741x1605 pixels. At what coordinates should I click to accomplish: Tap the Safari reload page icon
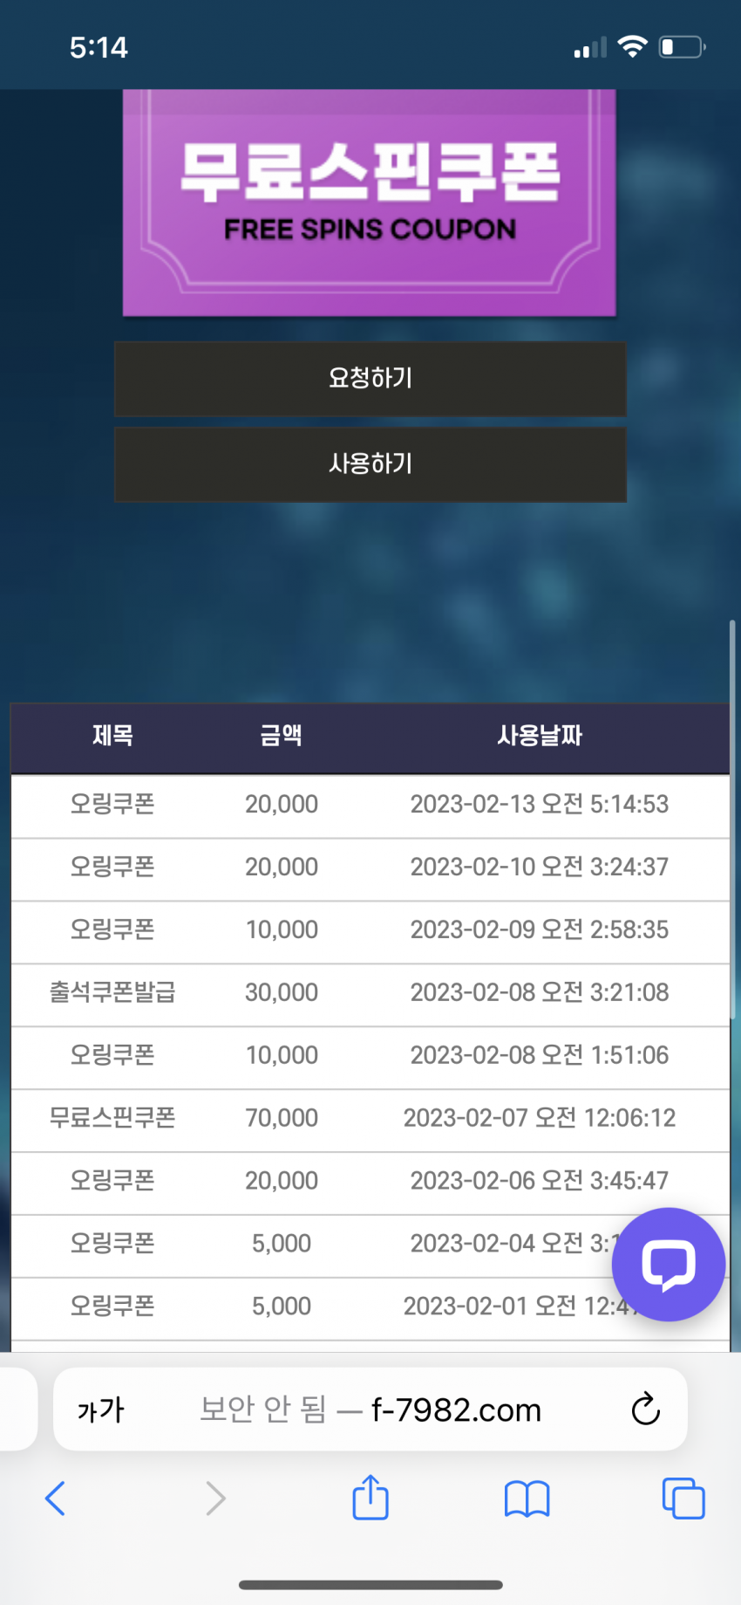point(645,1409)
